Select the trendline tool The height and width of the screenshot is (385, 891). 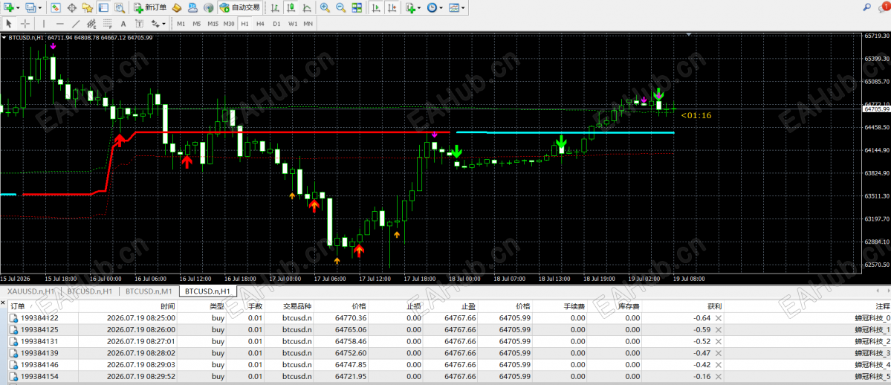(x=75, y=24)
